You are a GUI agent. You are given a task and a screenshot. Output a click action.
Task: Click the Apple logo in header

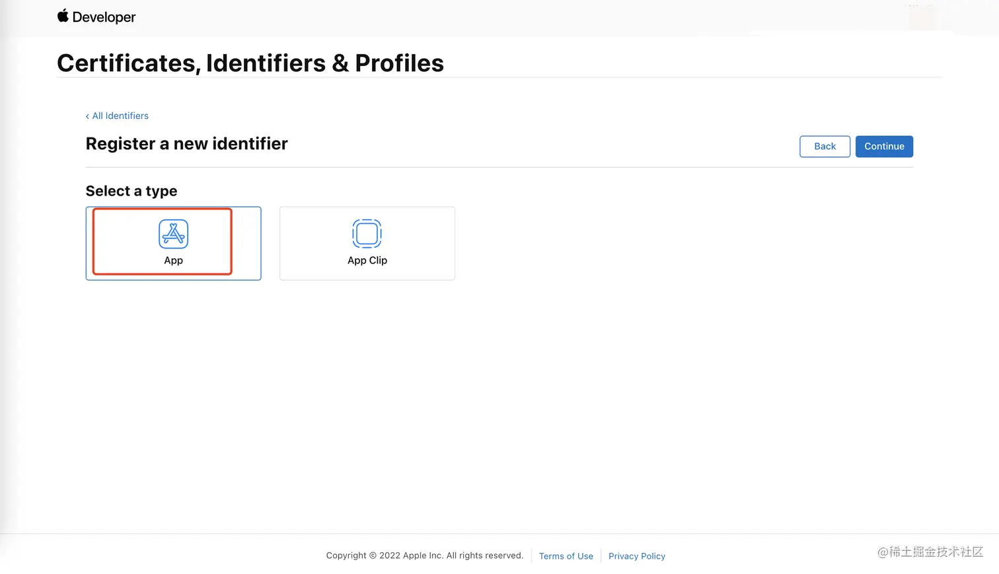click(63, 16)
